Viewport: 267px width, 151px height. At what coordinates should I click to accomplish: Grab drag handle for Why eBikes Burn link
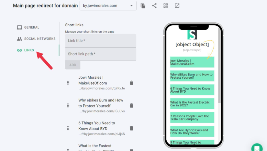pos(68,106)
